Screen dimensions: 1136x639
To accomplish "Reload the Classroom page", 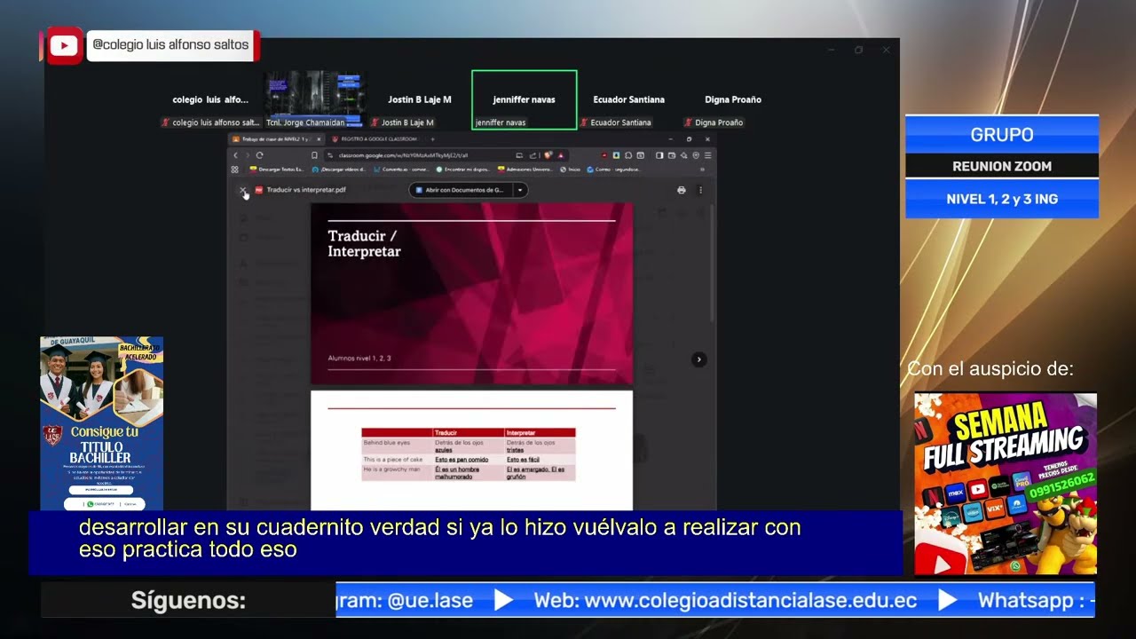I will click(259, 155).
